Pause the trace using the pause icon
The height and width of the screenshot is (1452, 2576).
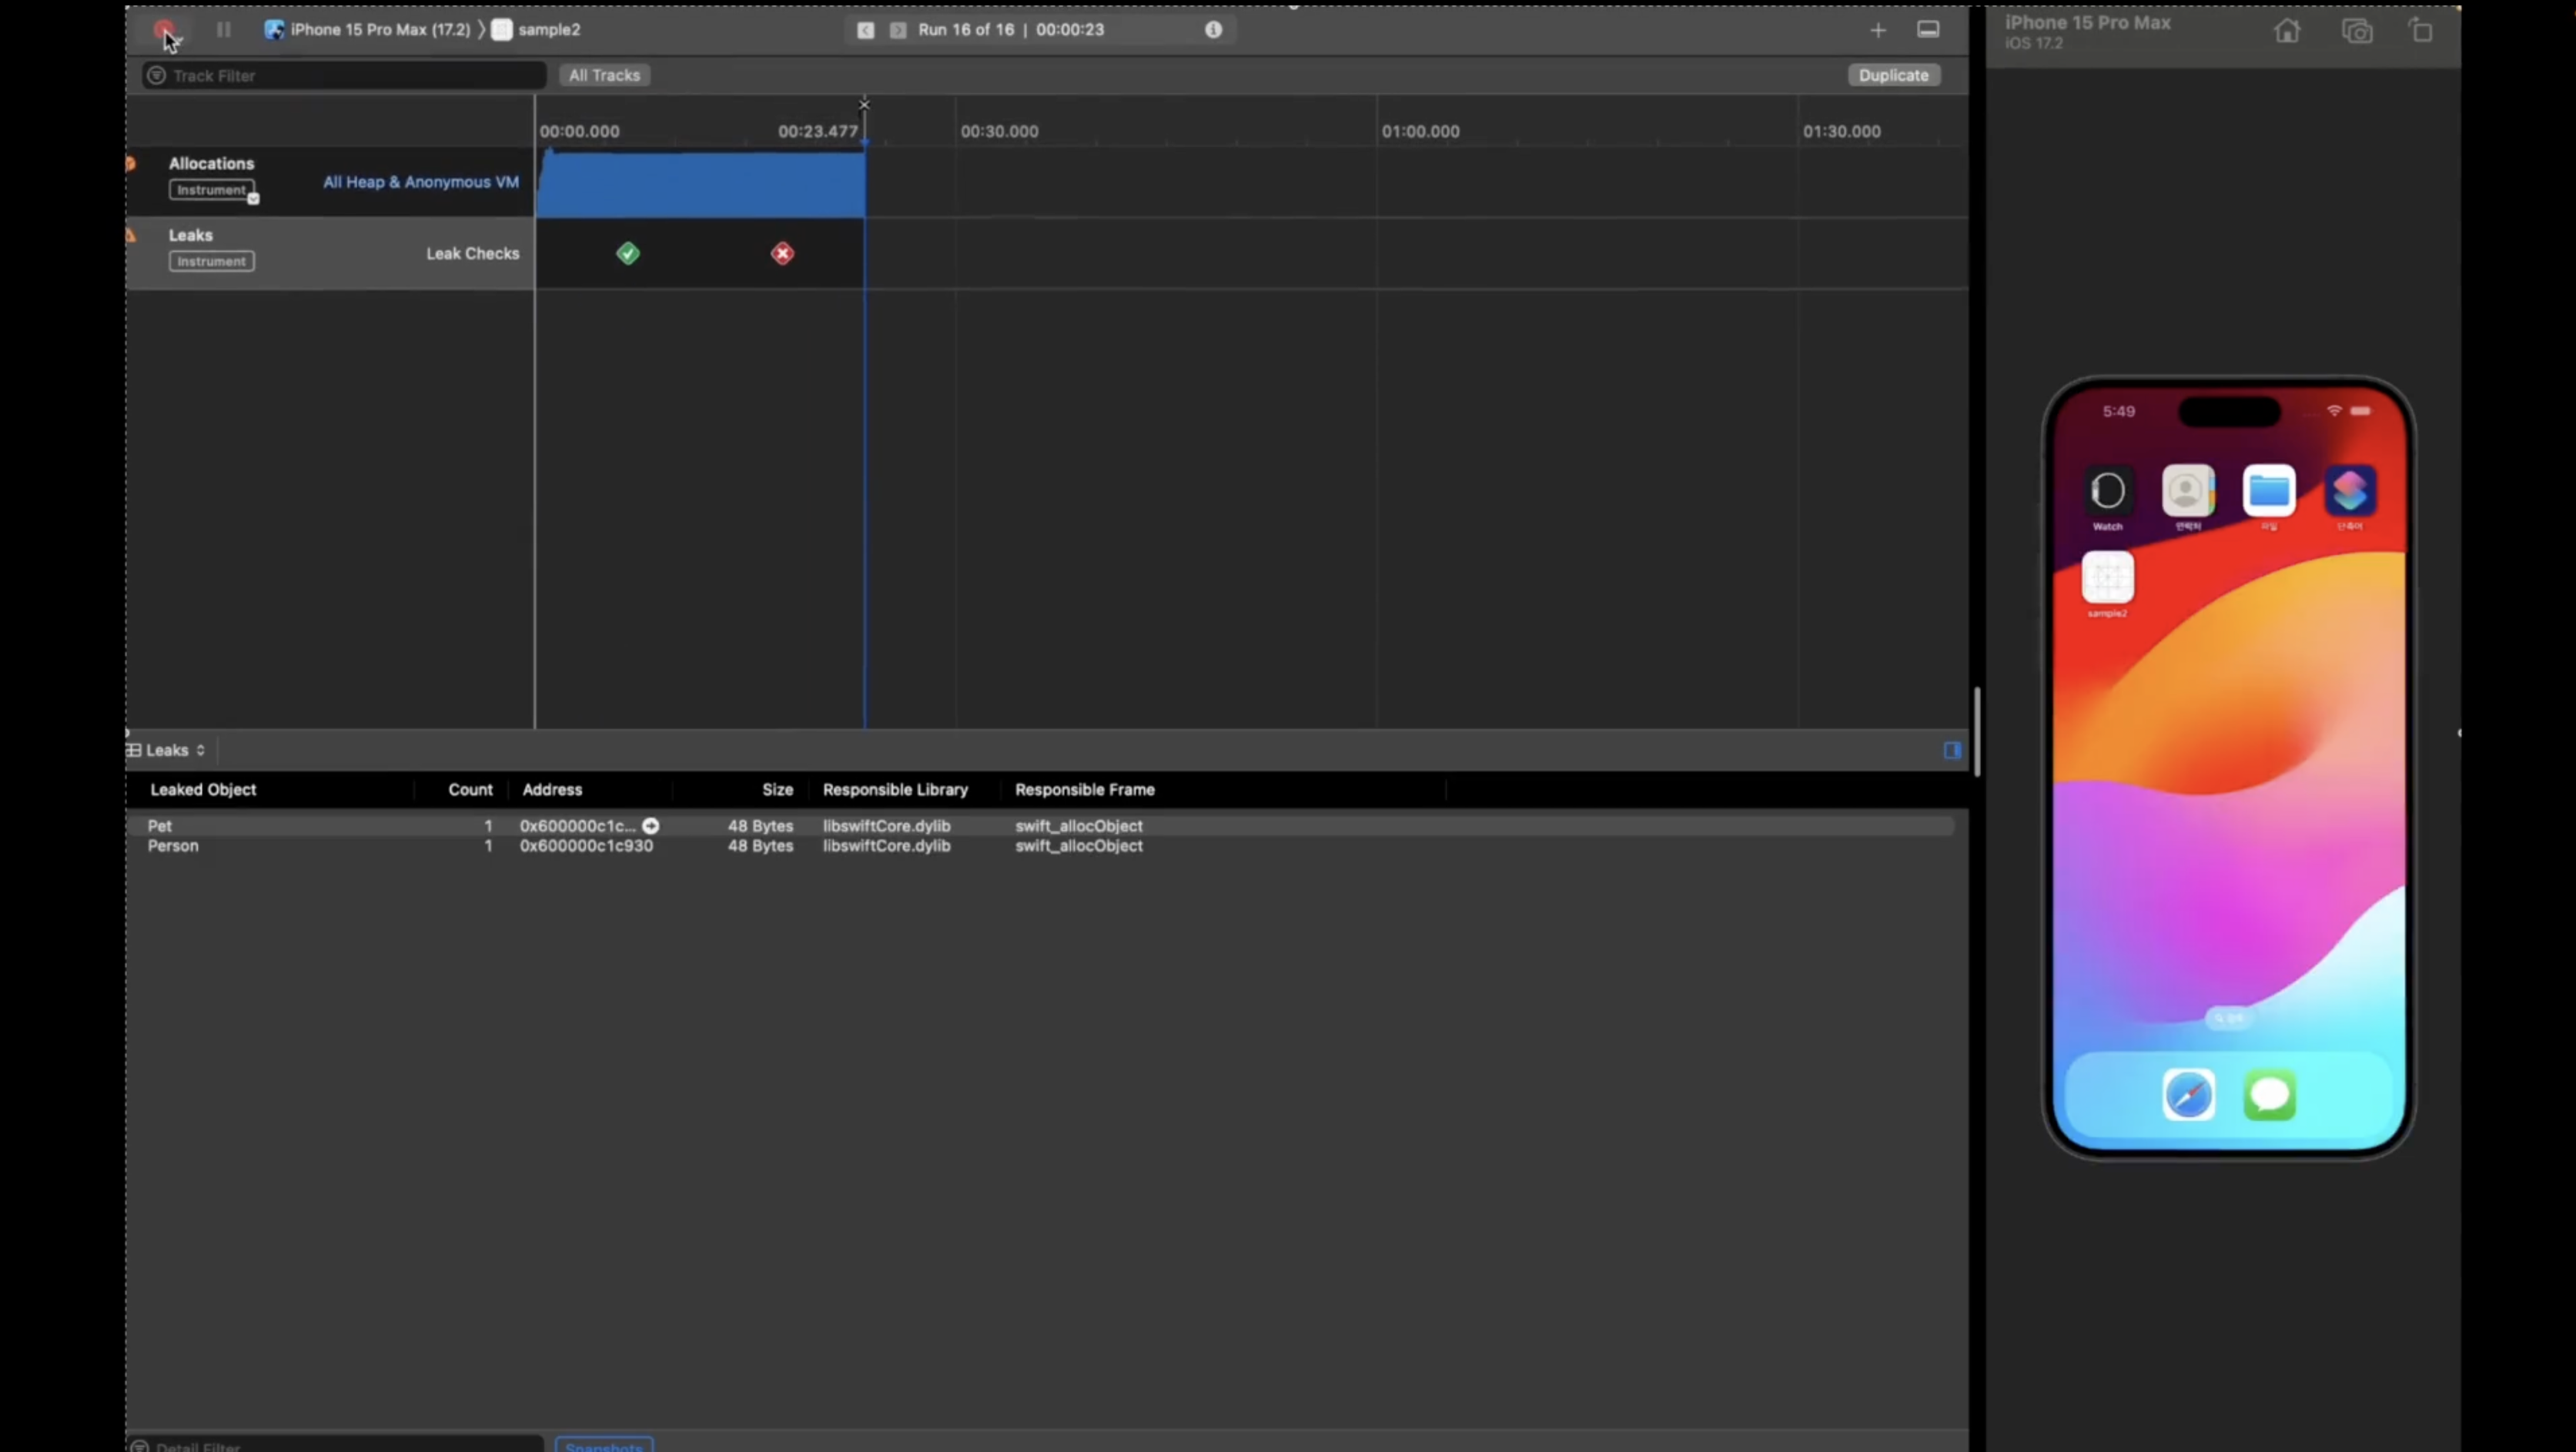223,29
